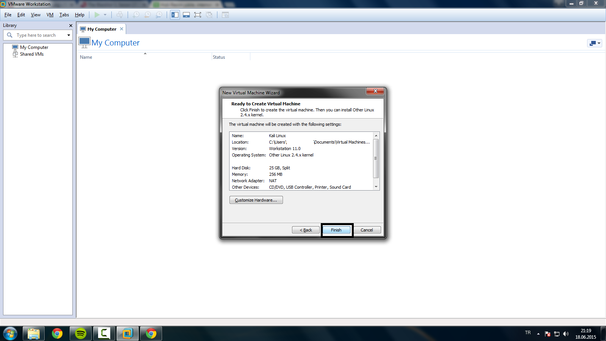The width and height of the screenshot is (606, 341).
Task: Click the console view toolbar icon
Action: point(225,15)
